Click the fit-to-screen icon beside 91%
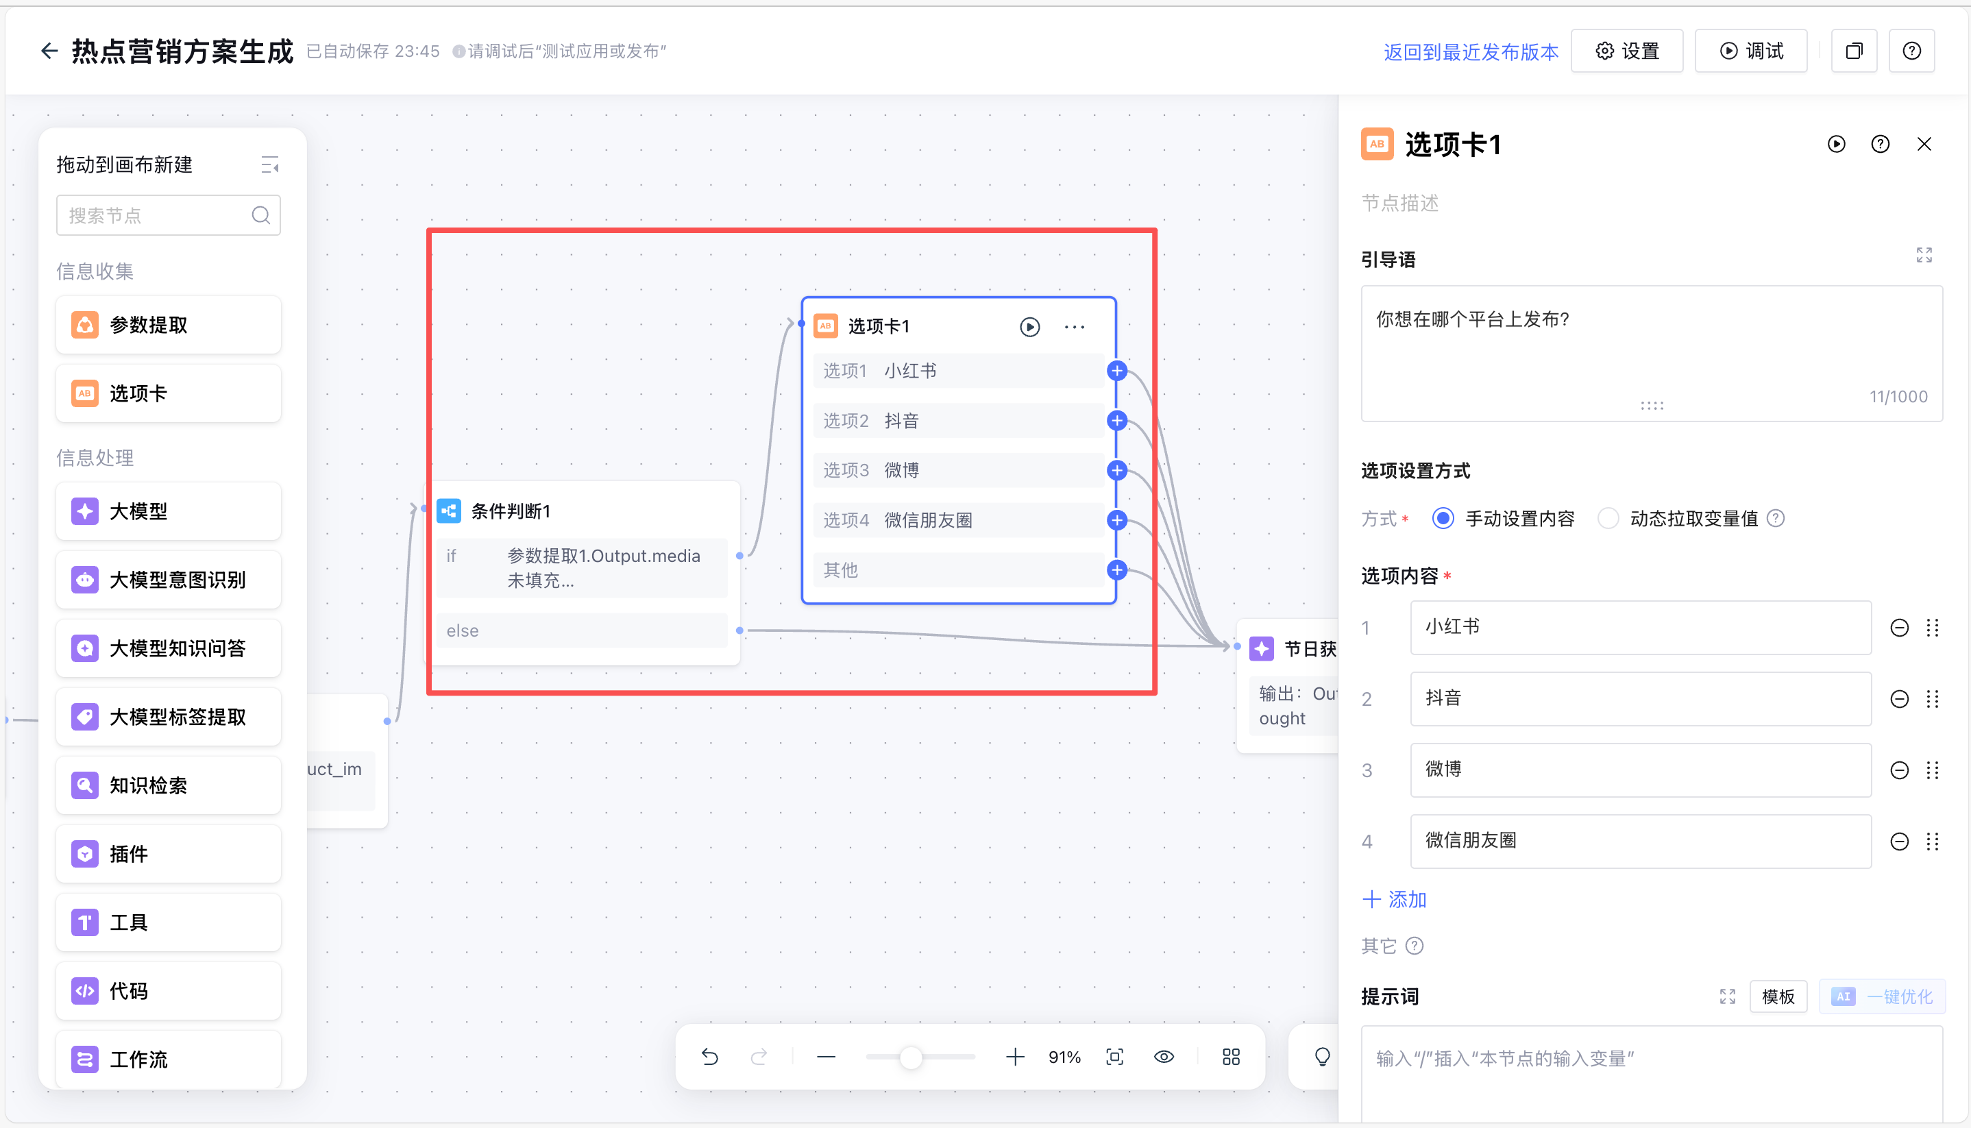 (x=1114, y=1057)
